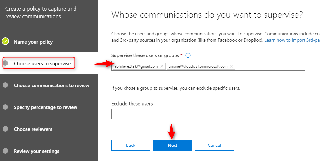Image resolution: width=320 pixels, height=161 pixels.
Task: Click inside the Exclude these users field
Action: 208,114
